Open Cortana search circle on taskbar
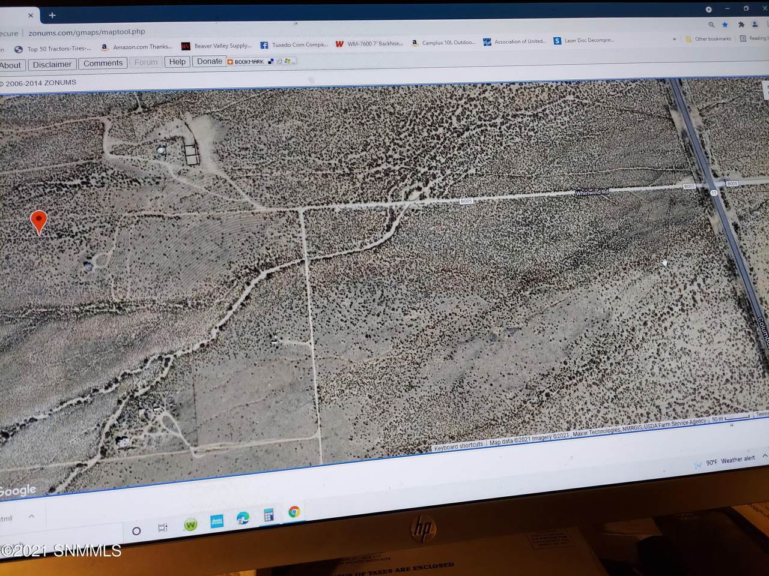The width and height of the screenshot is (769, 576). point(136,530)
